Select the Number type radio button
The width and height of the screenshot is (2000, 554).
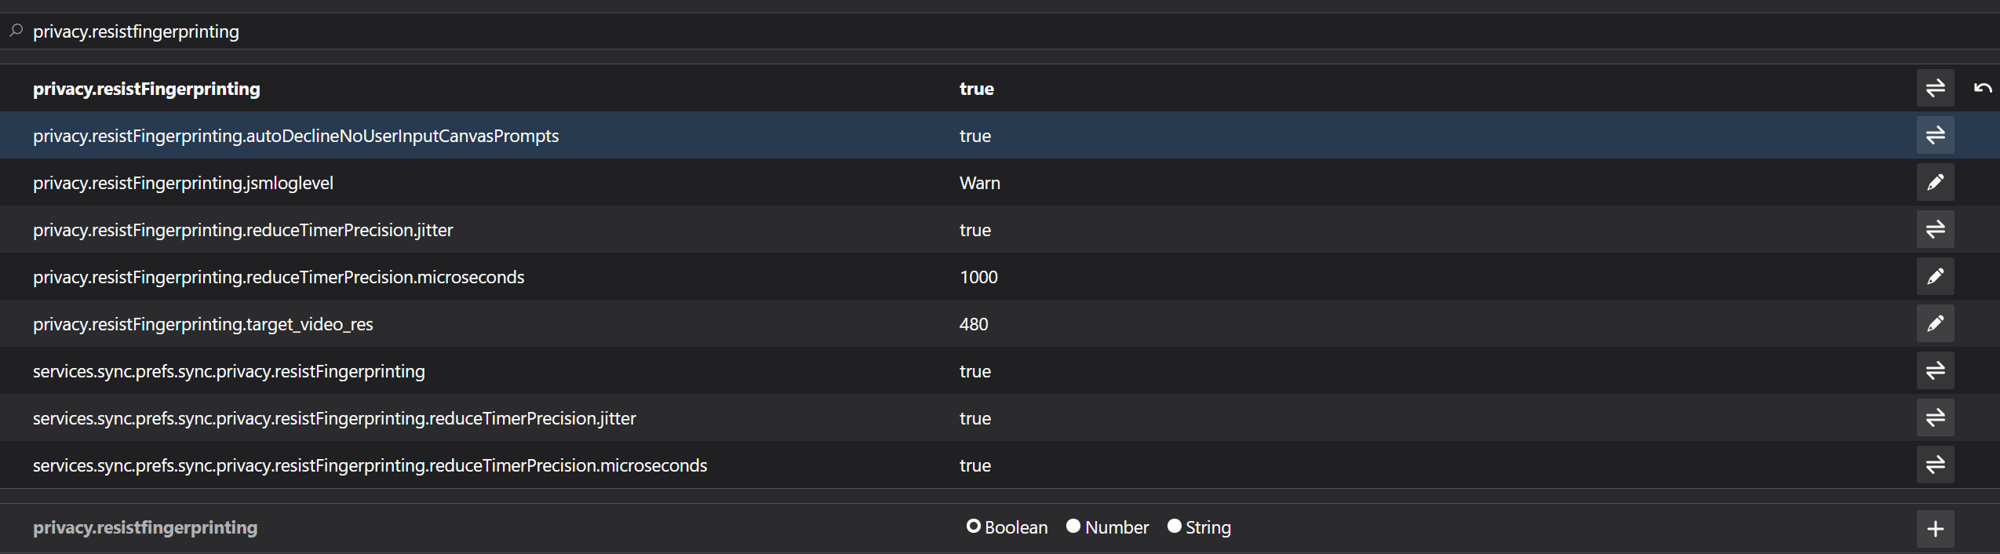click(x=1073, y=527)
